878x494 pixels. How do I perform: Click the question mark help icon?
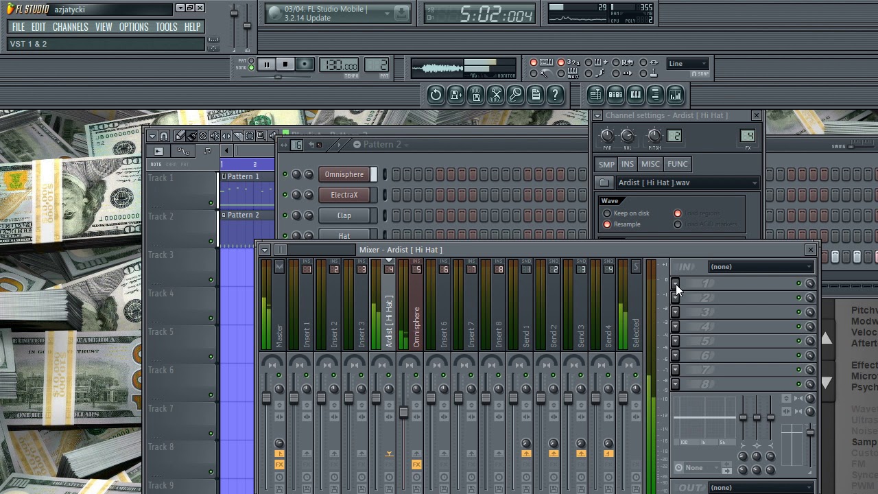pos(556,95)
